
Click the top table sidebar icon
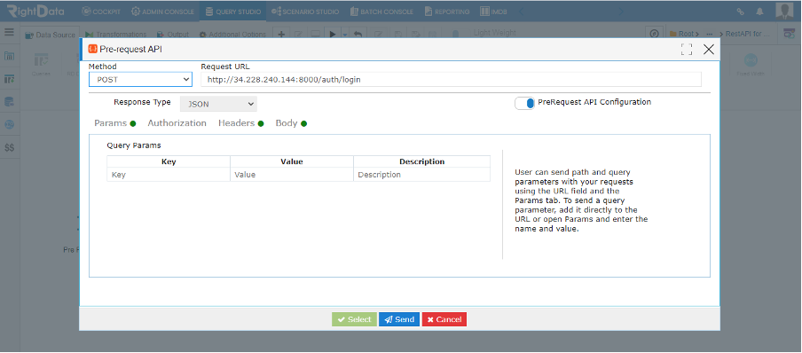click(9, 56)
